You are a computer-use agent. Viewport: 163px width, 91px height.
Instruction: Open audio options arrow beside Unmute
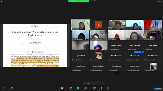click(x=7, y=88)
